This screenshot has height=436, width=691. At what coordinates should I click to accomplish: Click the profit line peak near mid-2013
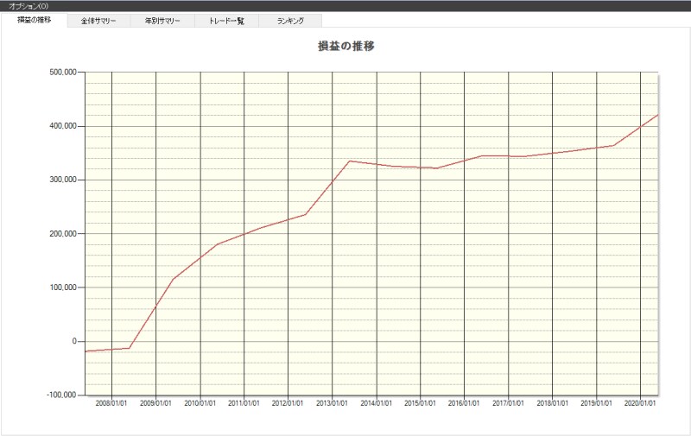(x=350, y=161)
